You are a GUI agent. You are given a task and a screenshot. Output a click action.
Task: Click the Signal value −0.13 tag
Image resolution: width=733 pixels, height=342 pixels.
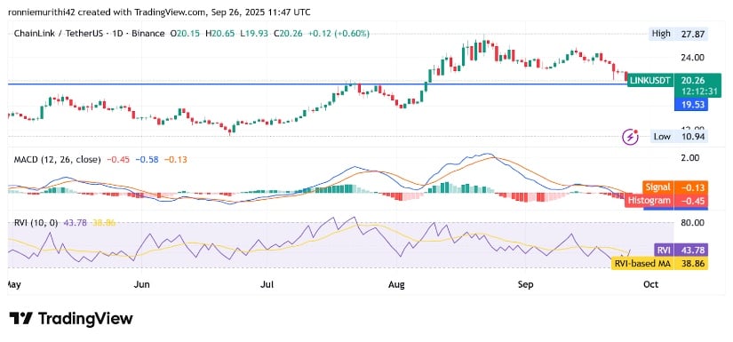(691, 187)
